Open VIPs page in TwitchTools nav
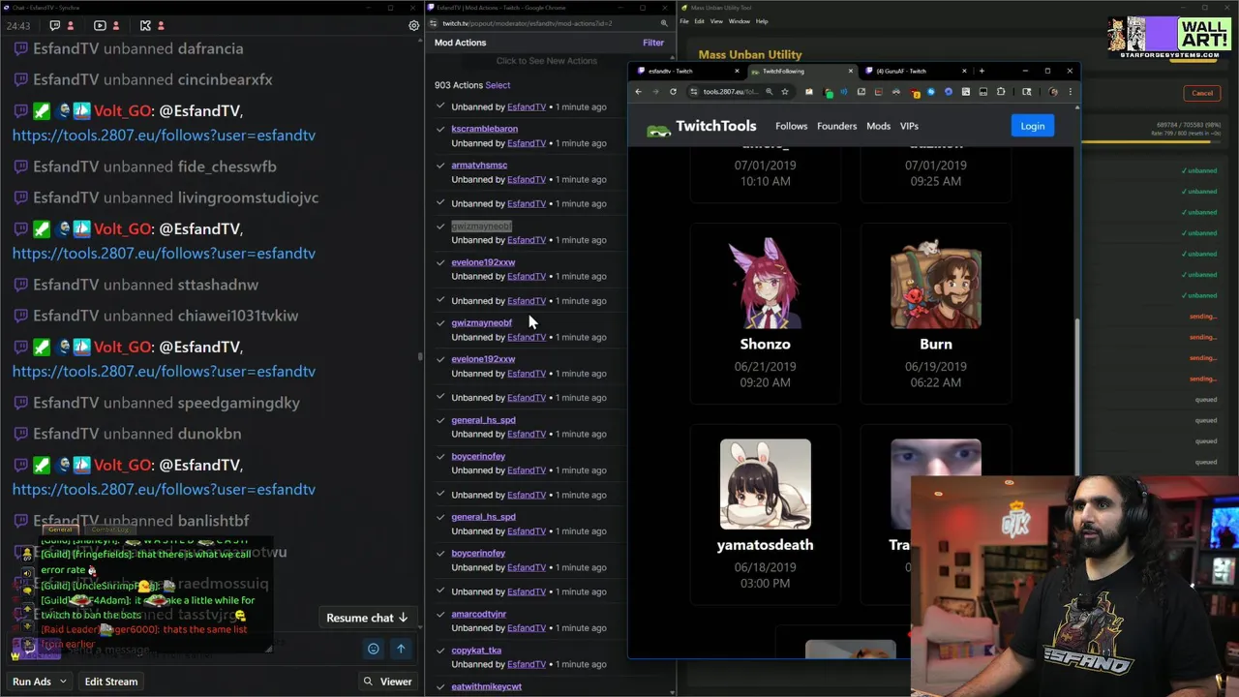Viewport: 1239px width, 697px height. coord(909,126)
